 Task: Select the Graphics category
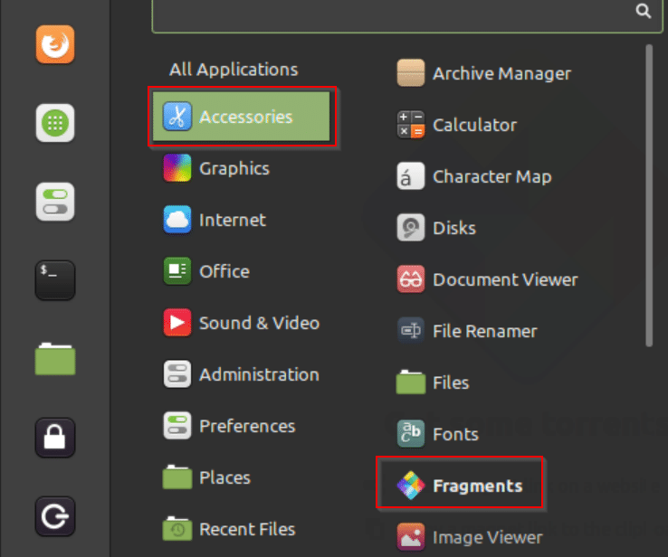pos(216,168)
